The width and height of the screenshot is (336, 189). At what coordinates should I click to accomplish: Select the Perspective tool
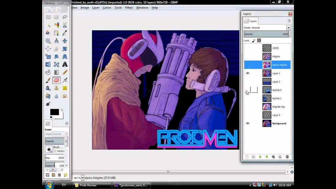[x=65, y=57]
